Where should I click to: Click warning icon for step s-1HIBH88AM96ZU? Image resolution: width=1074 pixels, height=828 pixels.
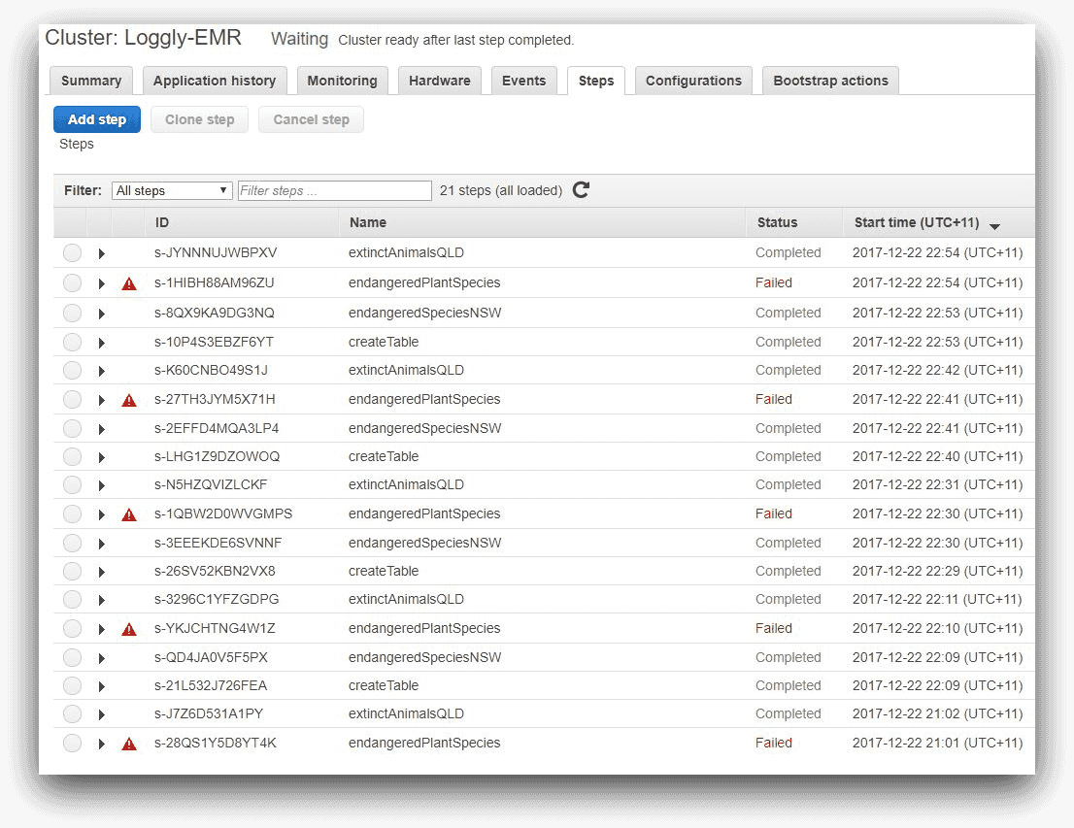click(128, 284)
